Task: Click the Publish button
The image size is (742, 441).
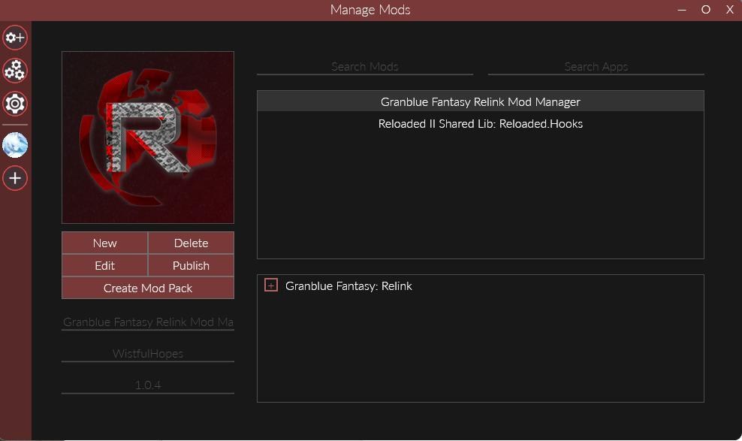Action: (x=192, y=265)
